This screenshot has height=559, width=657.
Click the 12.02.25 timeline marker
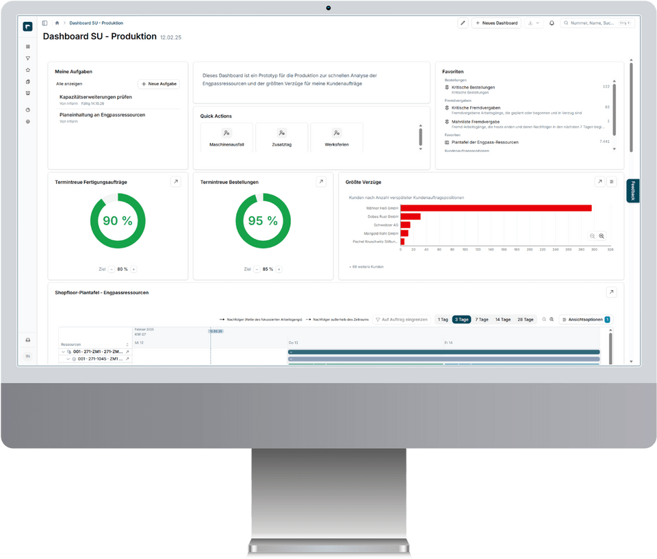click(216, 331)
